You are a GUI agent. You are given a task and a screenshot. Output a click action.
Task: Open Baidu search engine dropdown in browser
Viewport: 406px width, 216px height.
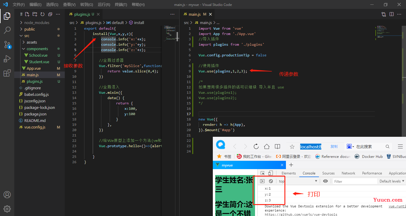[x=350, y=147]
